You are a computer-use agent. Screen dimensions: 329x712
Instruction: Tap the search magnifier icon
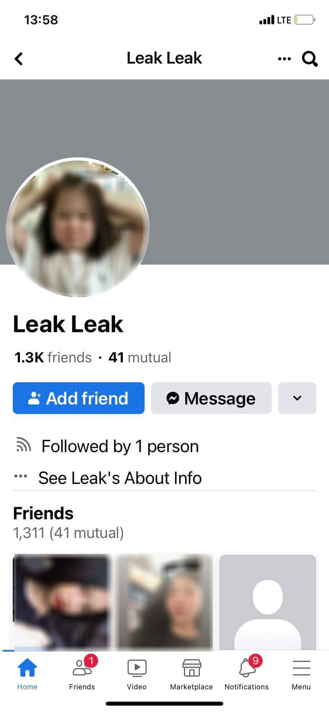point(310,59)
